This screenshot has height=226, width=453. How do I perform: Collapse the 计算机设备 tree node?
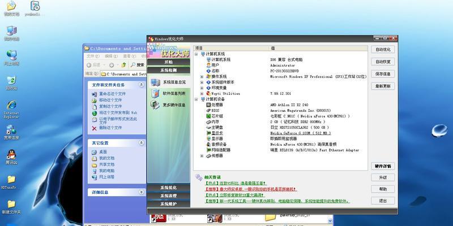196,99
